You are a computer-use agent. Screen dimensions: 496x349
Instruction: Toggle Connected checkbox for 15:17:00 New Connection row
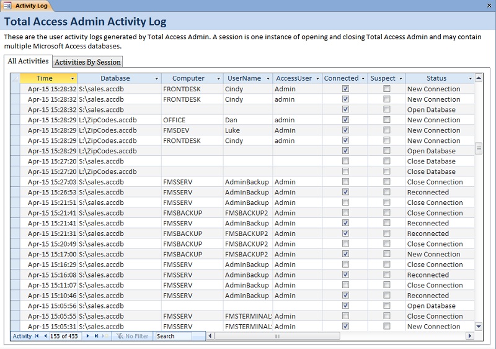[345, 254]
